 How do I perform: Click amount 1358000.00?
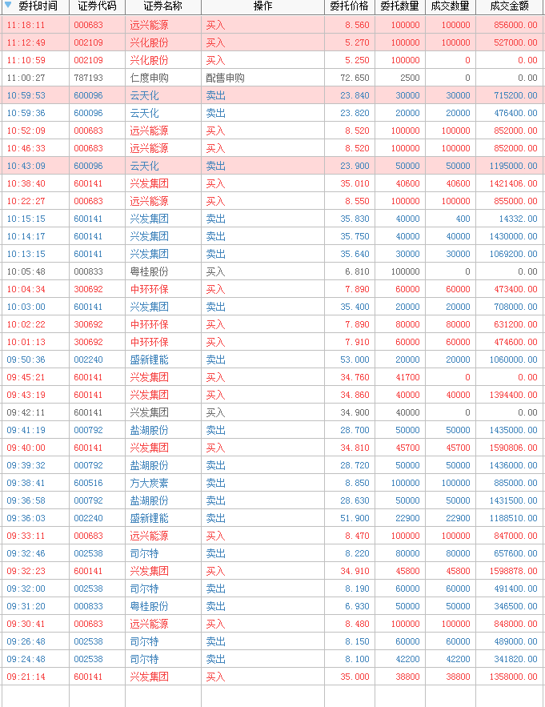(x=514, y=676)
